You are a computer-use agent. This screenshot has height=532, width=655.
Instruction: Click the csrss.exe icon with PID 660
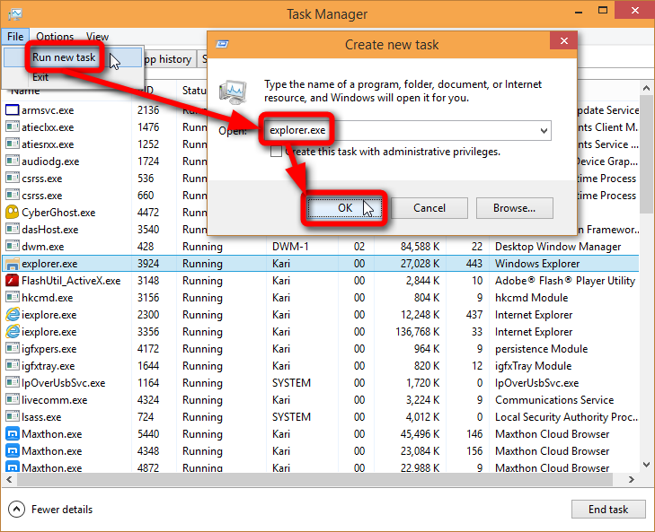[x=12, y=196]
